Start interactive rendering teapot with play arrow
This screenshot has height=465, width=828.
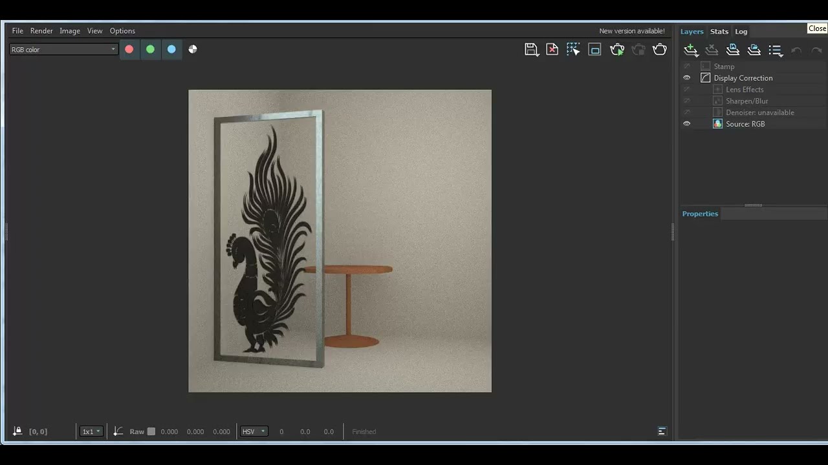617,50
